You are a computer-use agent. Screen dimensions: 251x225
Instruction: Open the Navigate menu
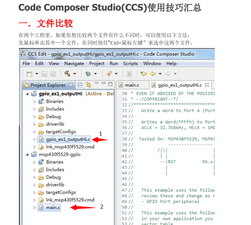click(x=74, y=64)
